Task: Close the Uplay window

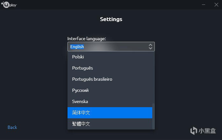Action: coord(216,5)
